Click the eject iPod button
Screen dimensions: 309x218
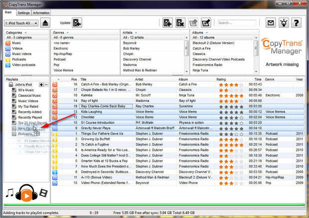(x=45, y=23)
